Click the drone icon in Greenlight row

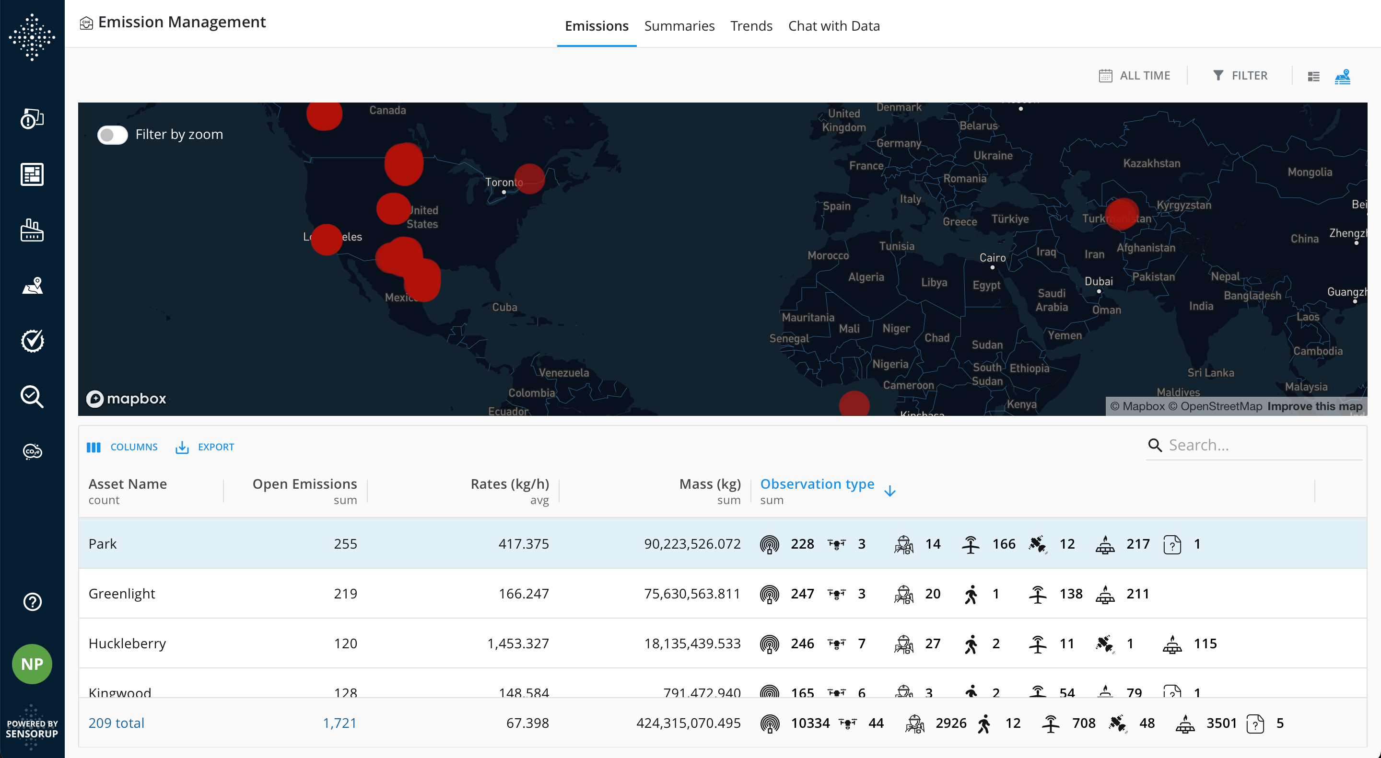pyautogui.click(x=836, y=594)
